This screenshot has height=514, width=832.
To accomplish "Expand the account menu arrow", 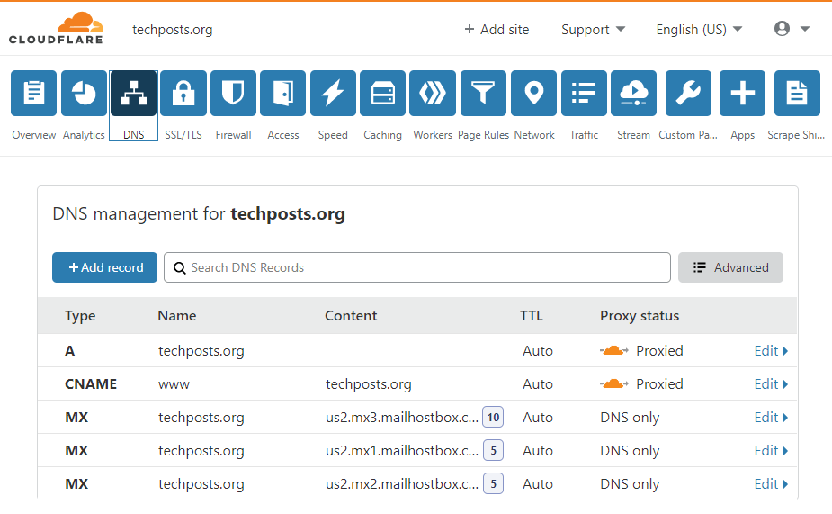I will tap(805, 29).
